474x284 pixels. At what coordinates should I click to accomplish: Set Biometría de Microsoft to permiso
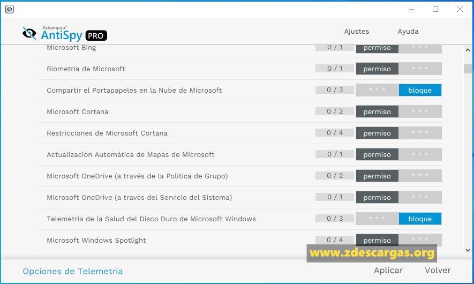pos(377,69)
